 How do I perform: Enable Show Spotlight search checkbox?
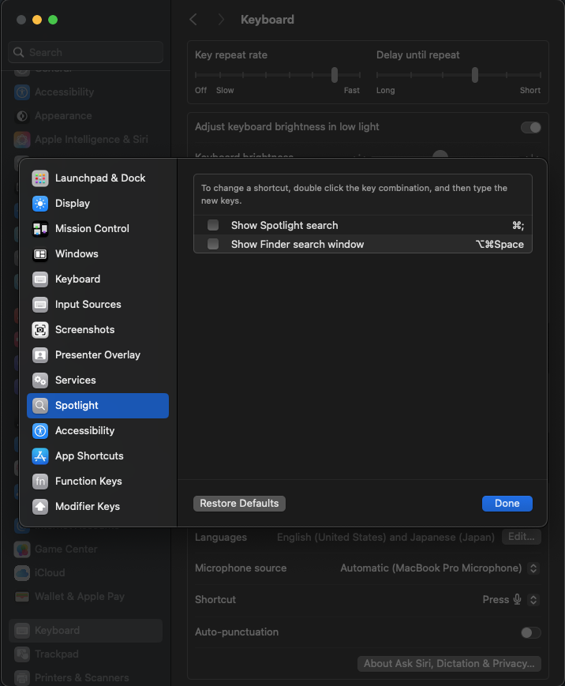click(213, 226)
